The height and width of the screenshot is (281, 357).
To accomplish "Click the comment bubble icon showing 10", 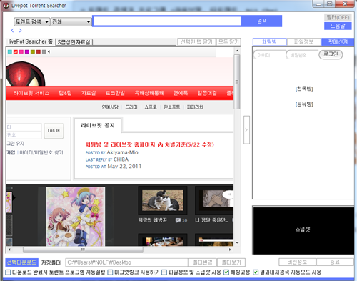I will pos(178,220).
